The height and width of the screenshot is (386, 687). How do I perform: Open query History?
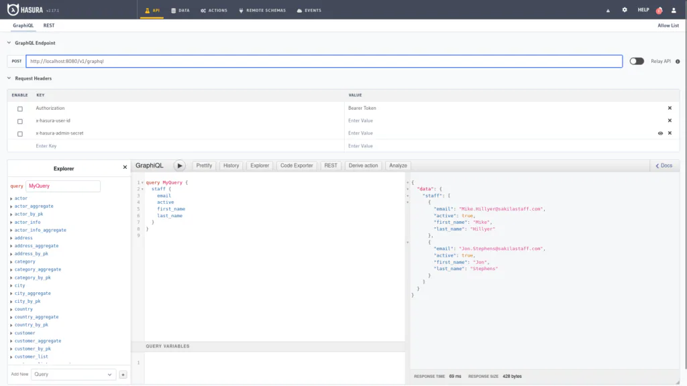(231, 166)
